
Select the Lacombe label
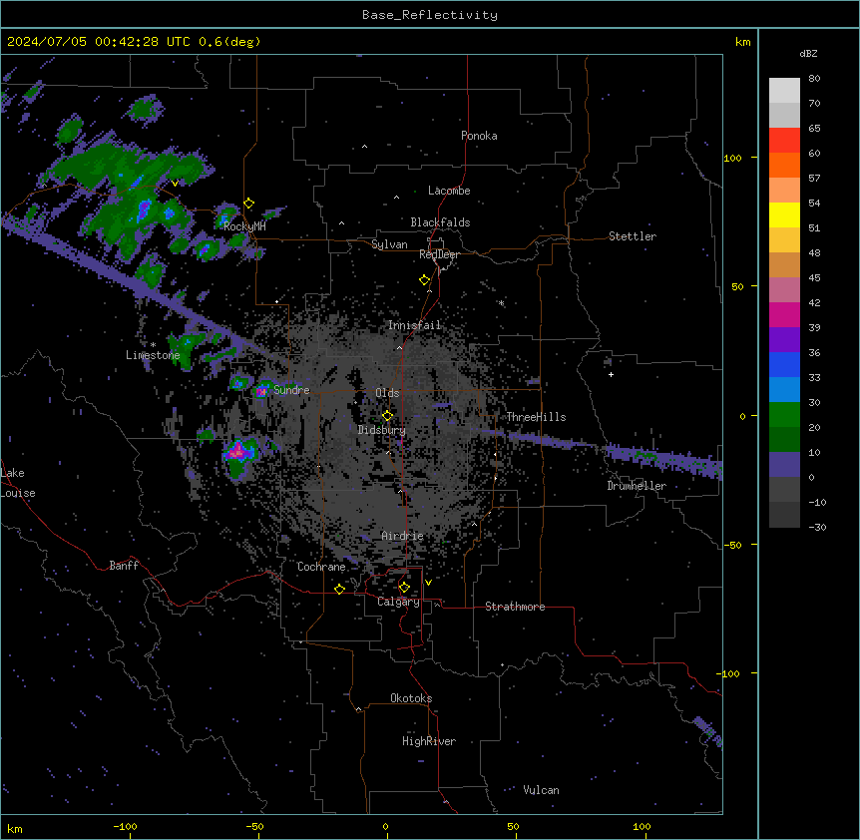pos(449,191)
